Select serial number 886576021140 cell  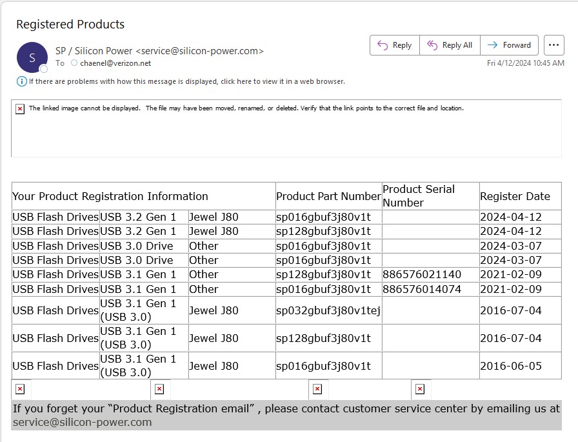tap(422, 275)
